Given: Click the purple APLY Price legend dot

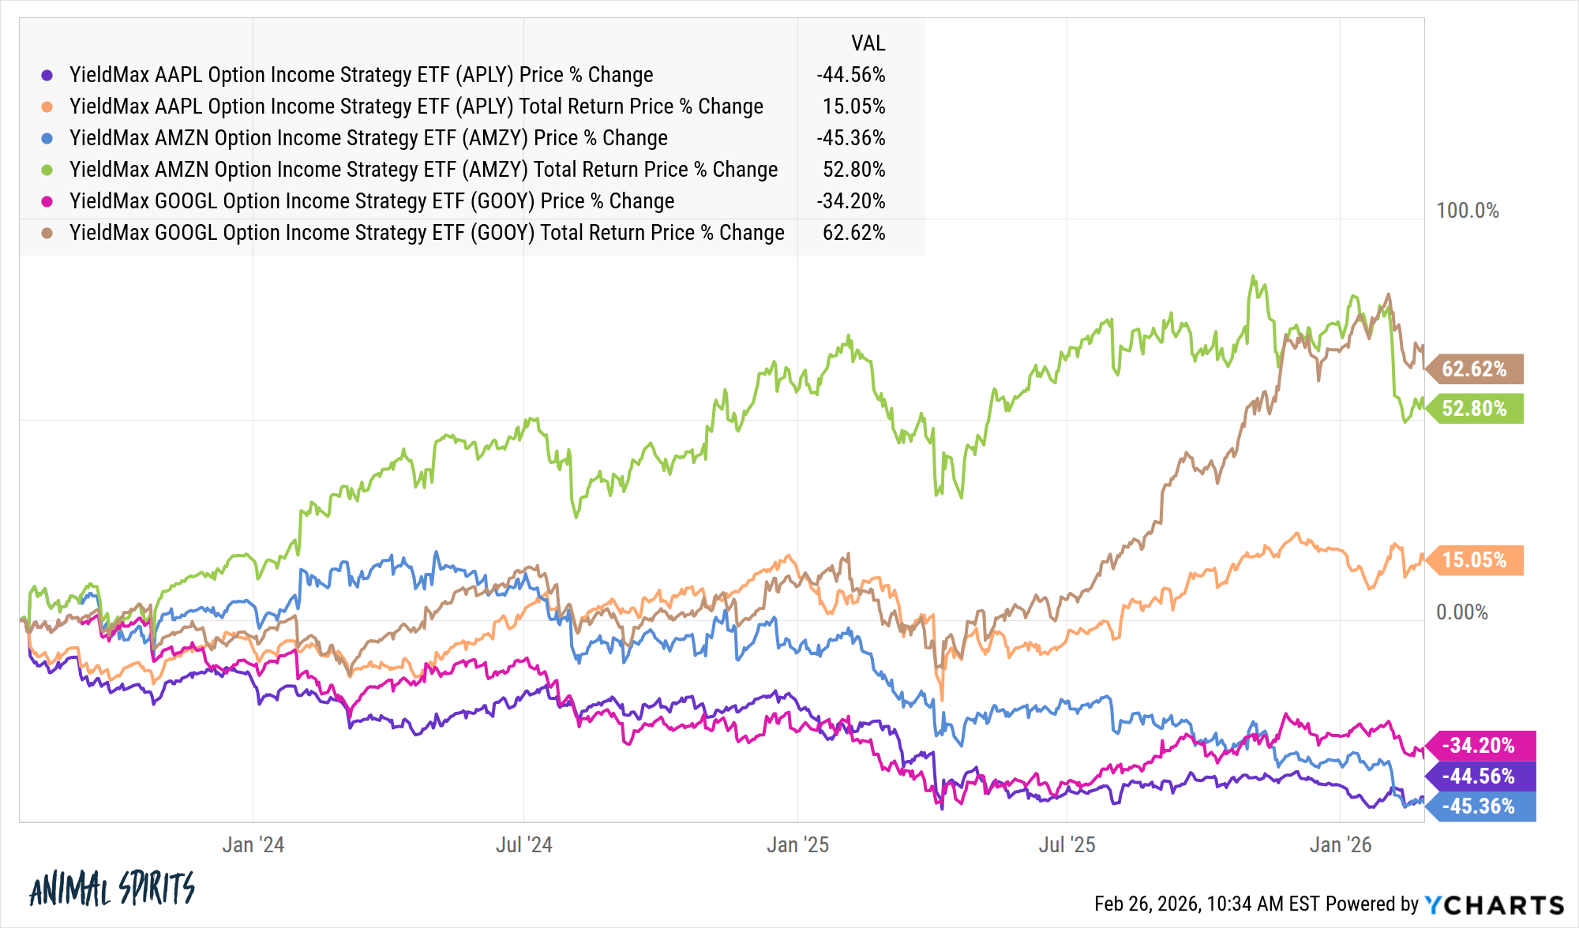Looking at the screenshot, I should tap(47, 75).
